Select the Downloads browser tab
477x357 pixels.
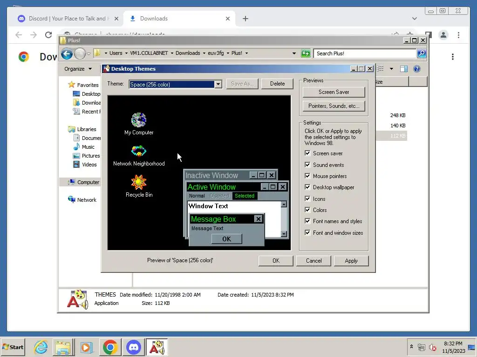(179, 19)
